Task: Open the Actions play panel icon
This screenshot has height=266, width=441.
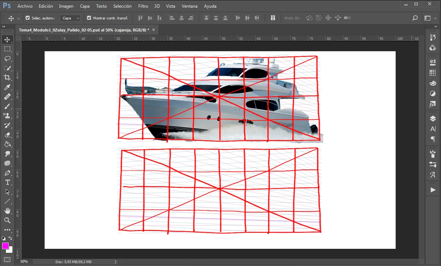Action: pyautogui.click(x=433, y=190)
